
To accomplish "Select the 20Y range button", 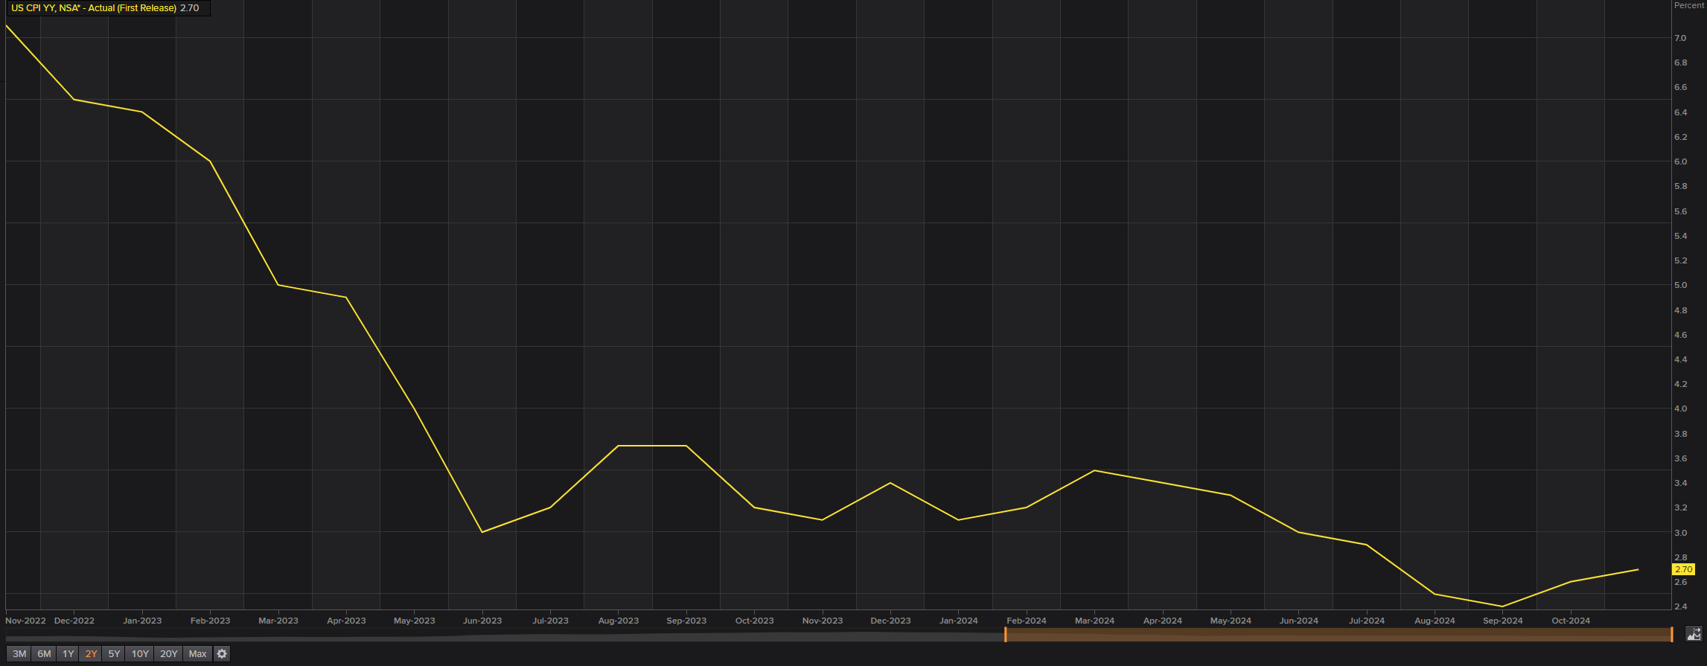I will [169, 654].
